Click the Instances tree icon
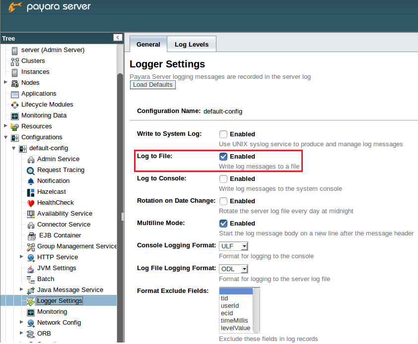The image size is (418, 344). pos(15,72)
